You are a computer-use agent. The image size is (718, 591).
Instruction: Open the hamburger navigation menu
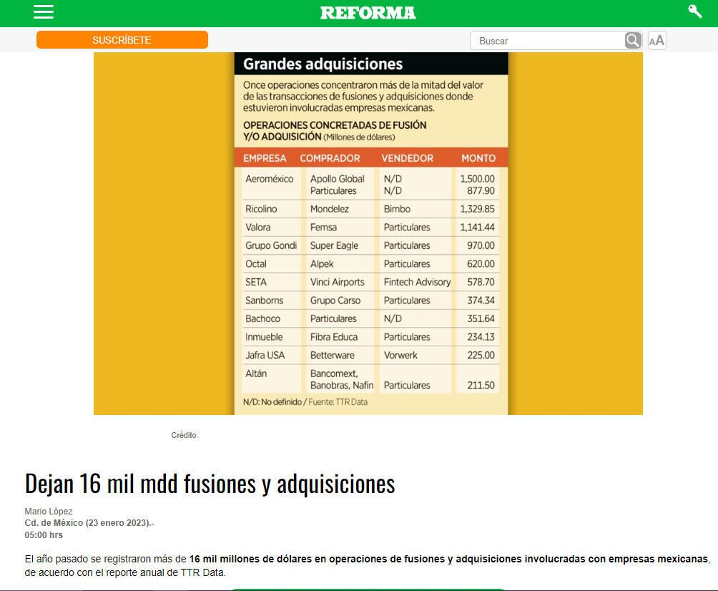click(x=44, y=12)
